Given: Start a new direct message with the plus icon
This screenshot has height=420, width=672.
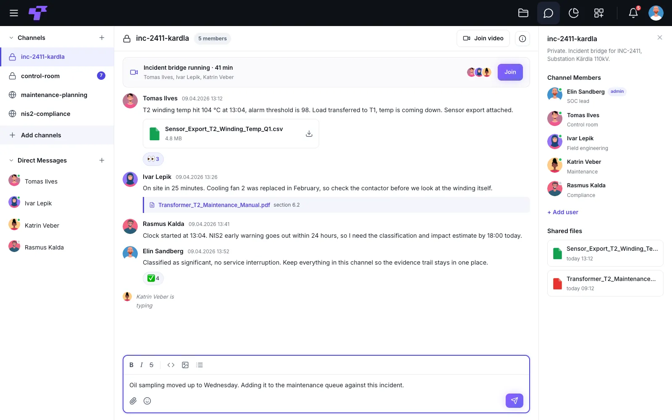Looking at the screenshot, I should (102, 160).
